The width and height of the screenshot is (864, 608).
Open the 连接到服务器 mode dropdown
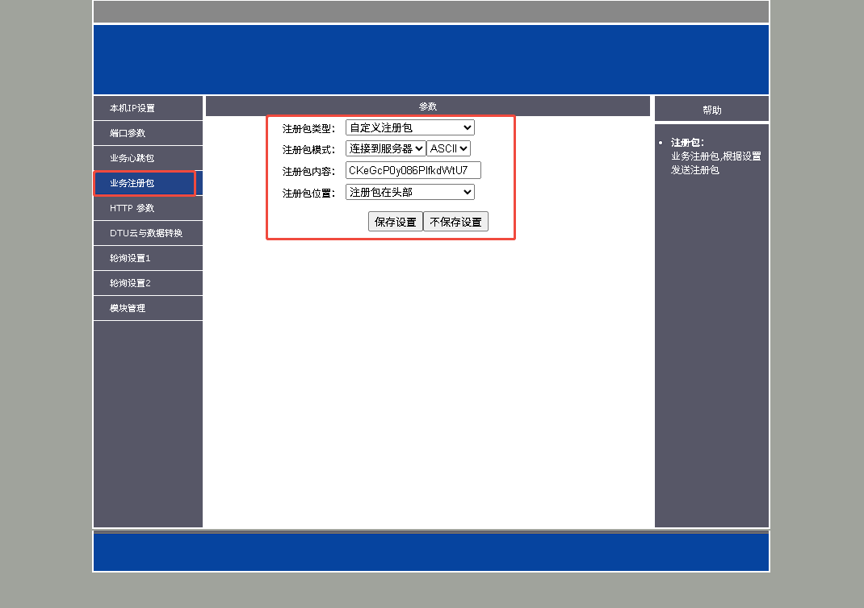click(x=385, y=148)
